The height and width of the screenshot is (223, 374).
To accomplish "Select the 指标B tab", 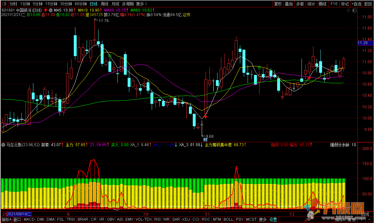I will 340,219.
